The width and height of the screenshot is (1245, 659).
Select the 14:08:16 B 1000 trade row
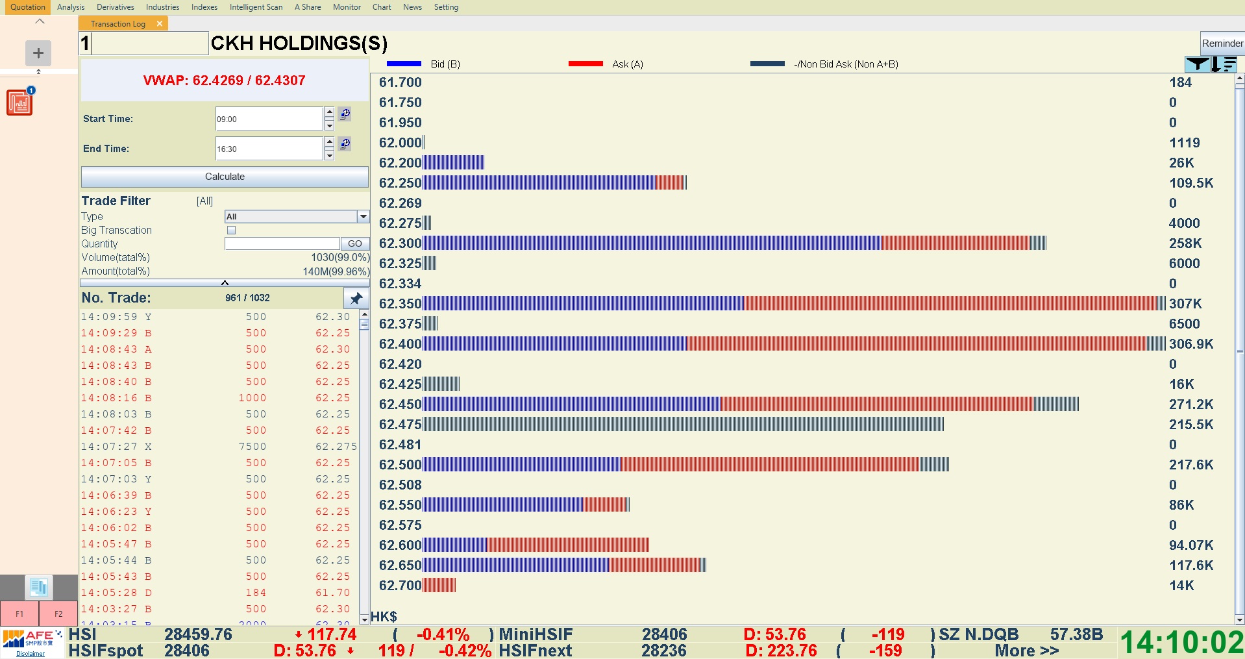[219, 398]
